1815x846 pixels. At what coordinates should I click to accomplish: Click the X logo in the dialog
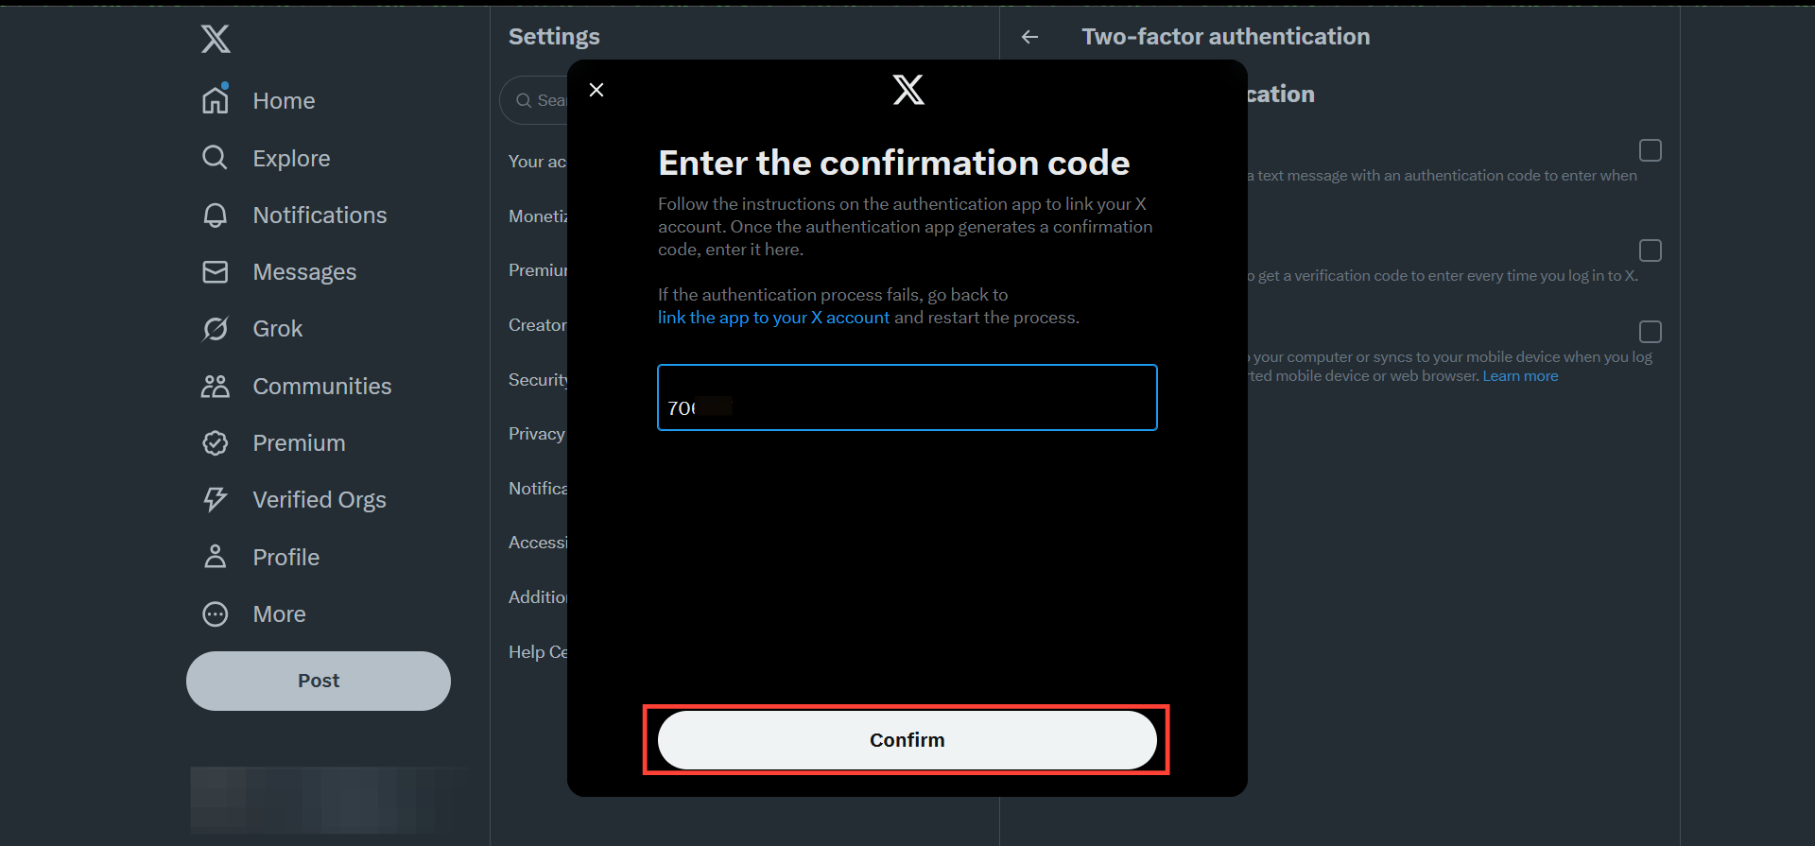click(x=907, y=90)
